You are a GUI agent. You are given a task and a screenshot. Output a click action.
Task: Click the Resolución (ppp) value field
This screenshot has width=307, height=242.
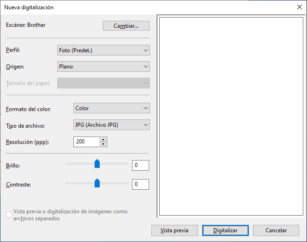tap(86, 142)
